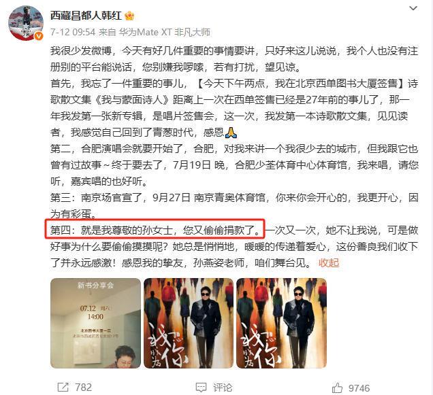Click the thumbs-up like icon
Viewport: 433px width, 395px height.
point(337,388)
